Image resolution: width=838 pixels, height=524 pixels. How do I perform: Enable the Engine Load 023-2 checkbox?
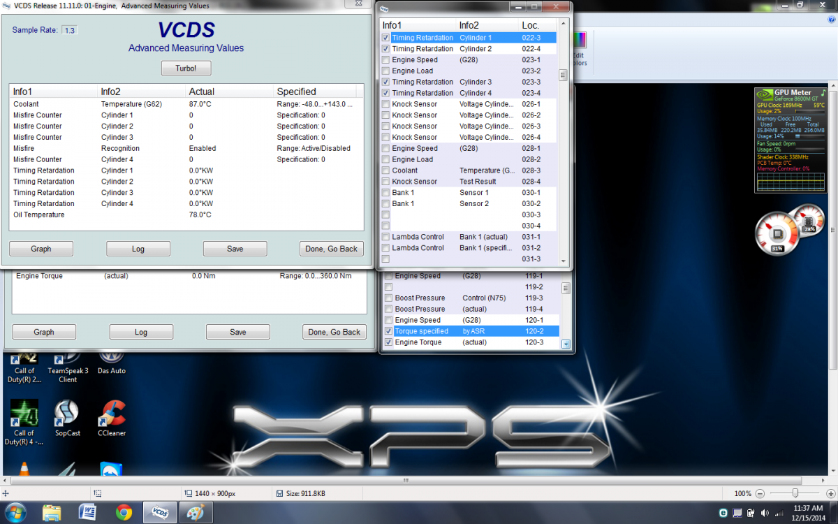pyautogui.click(x=386, y=71)
